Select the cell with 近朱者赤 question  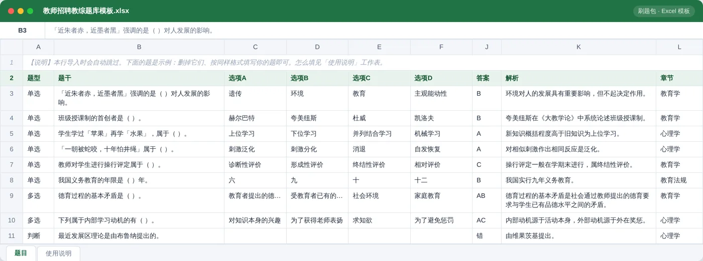point(139,98)
